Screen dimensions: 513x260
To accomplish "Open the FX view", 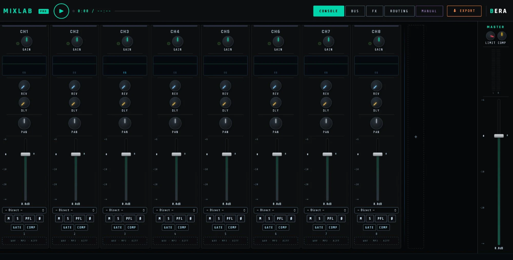I will point(374,11).
